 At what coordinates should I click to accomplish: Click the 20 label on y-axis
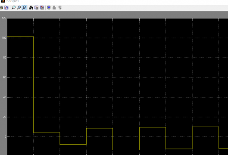[5, 117]
